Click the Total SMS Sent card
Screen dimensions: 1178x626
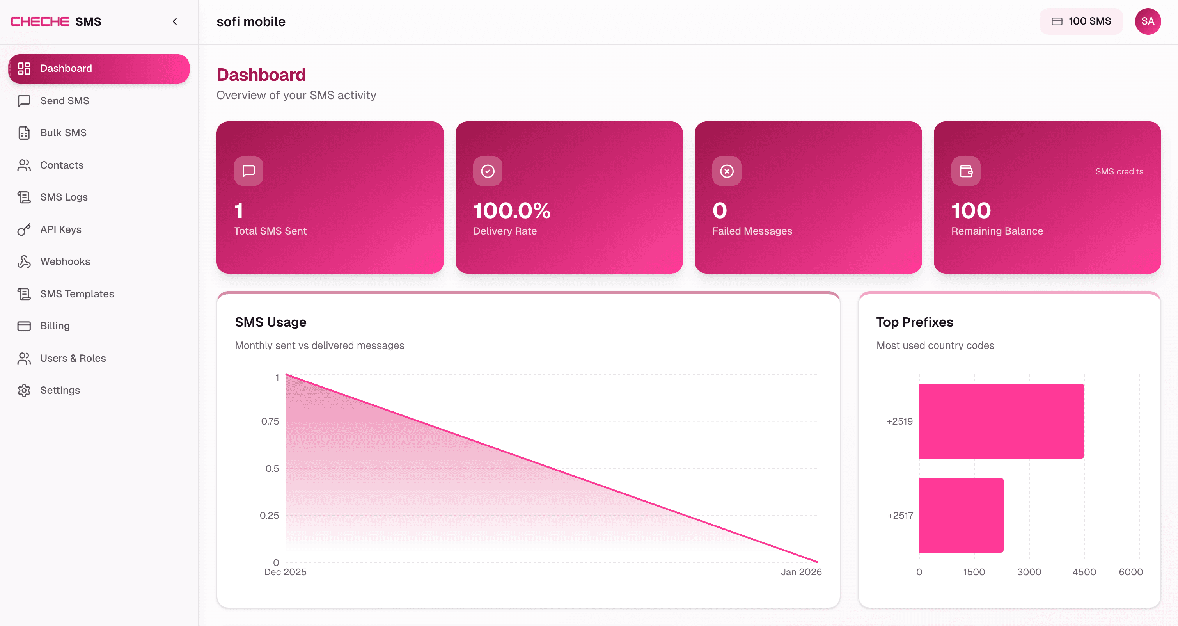330,197
